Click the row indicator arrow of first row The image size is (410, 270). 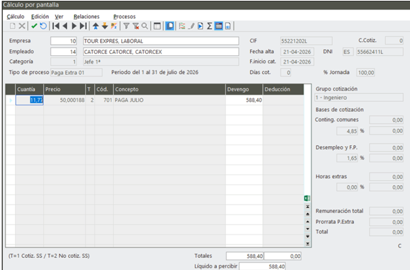[11, 100]
